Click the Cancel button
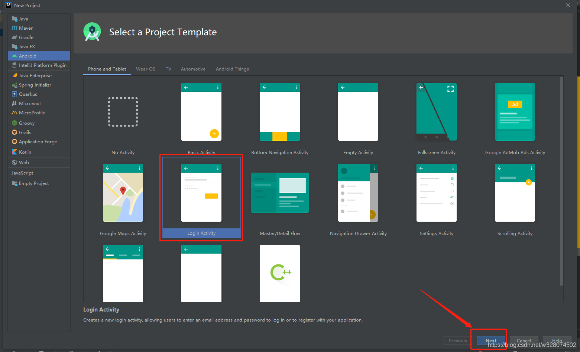580x352 pixels. pos(524,340)
